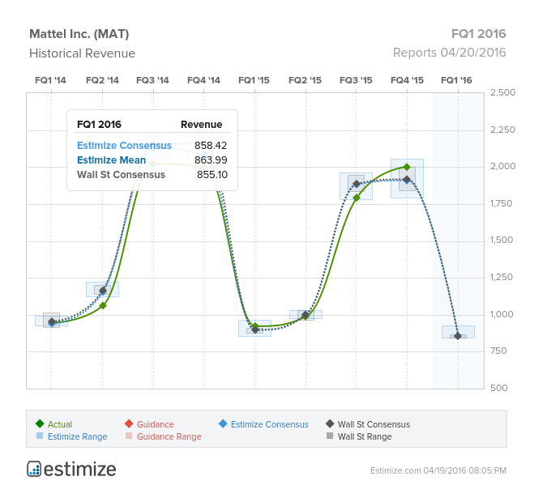Click the FQ3 '15 Wall St Consensus point
This screenshot has width=547, height=502.
click(x=357, y=184)
